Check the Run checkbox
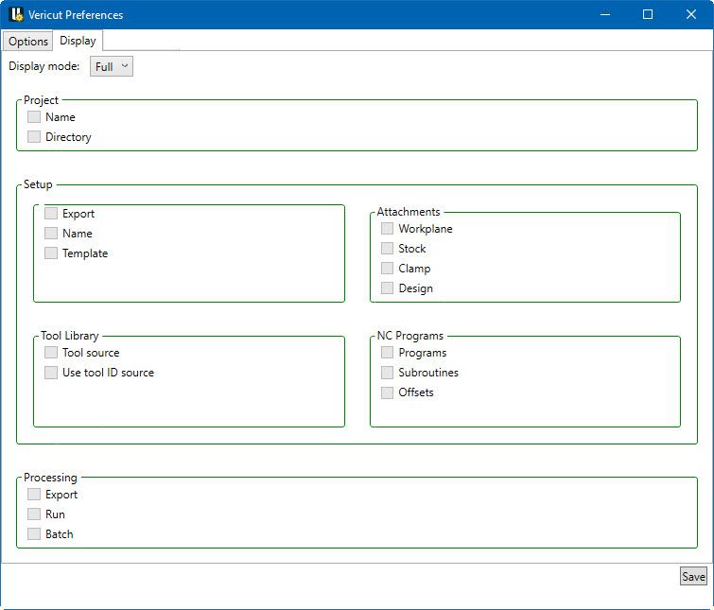714x610 pixels. [x=34, y=514]
